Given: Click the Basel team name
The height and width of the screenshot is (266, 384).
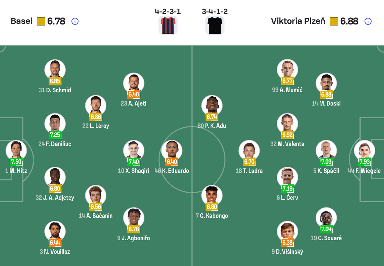Looking at the screenshot, I should tap(21, 21).
